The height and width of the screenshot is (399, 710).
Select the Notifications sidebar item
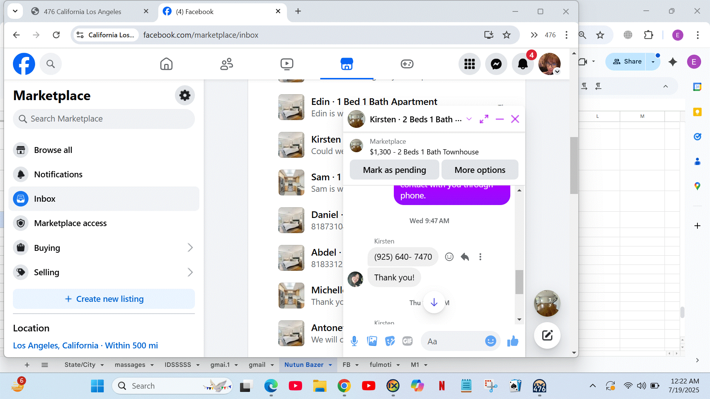(58, 174)
